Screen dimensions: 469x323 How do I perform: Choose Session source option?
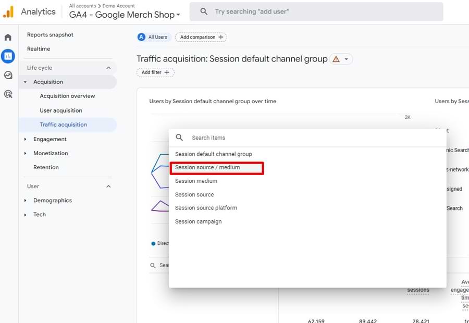pos(307,194)
